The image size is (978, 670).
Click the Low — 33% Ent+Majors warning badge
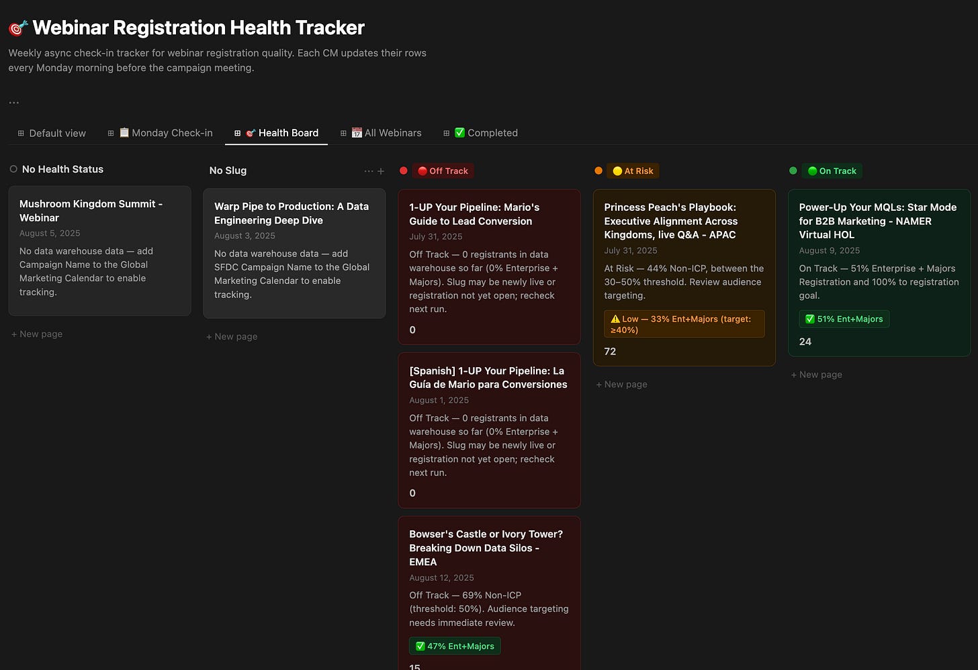[x=684, y=324]
